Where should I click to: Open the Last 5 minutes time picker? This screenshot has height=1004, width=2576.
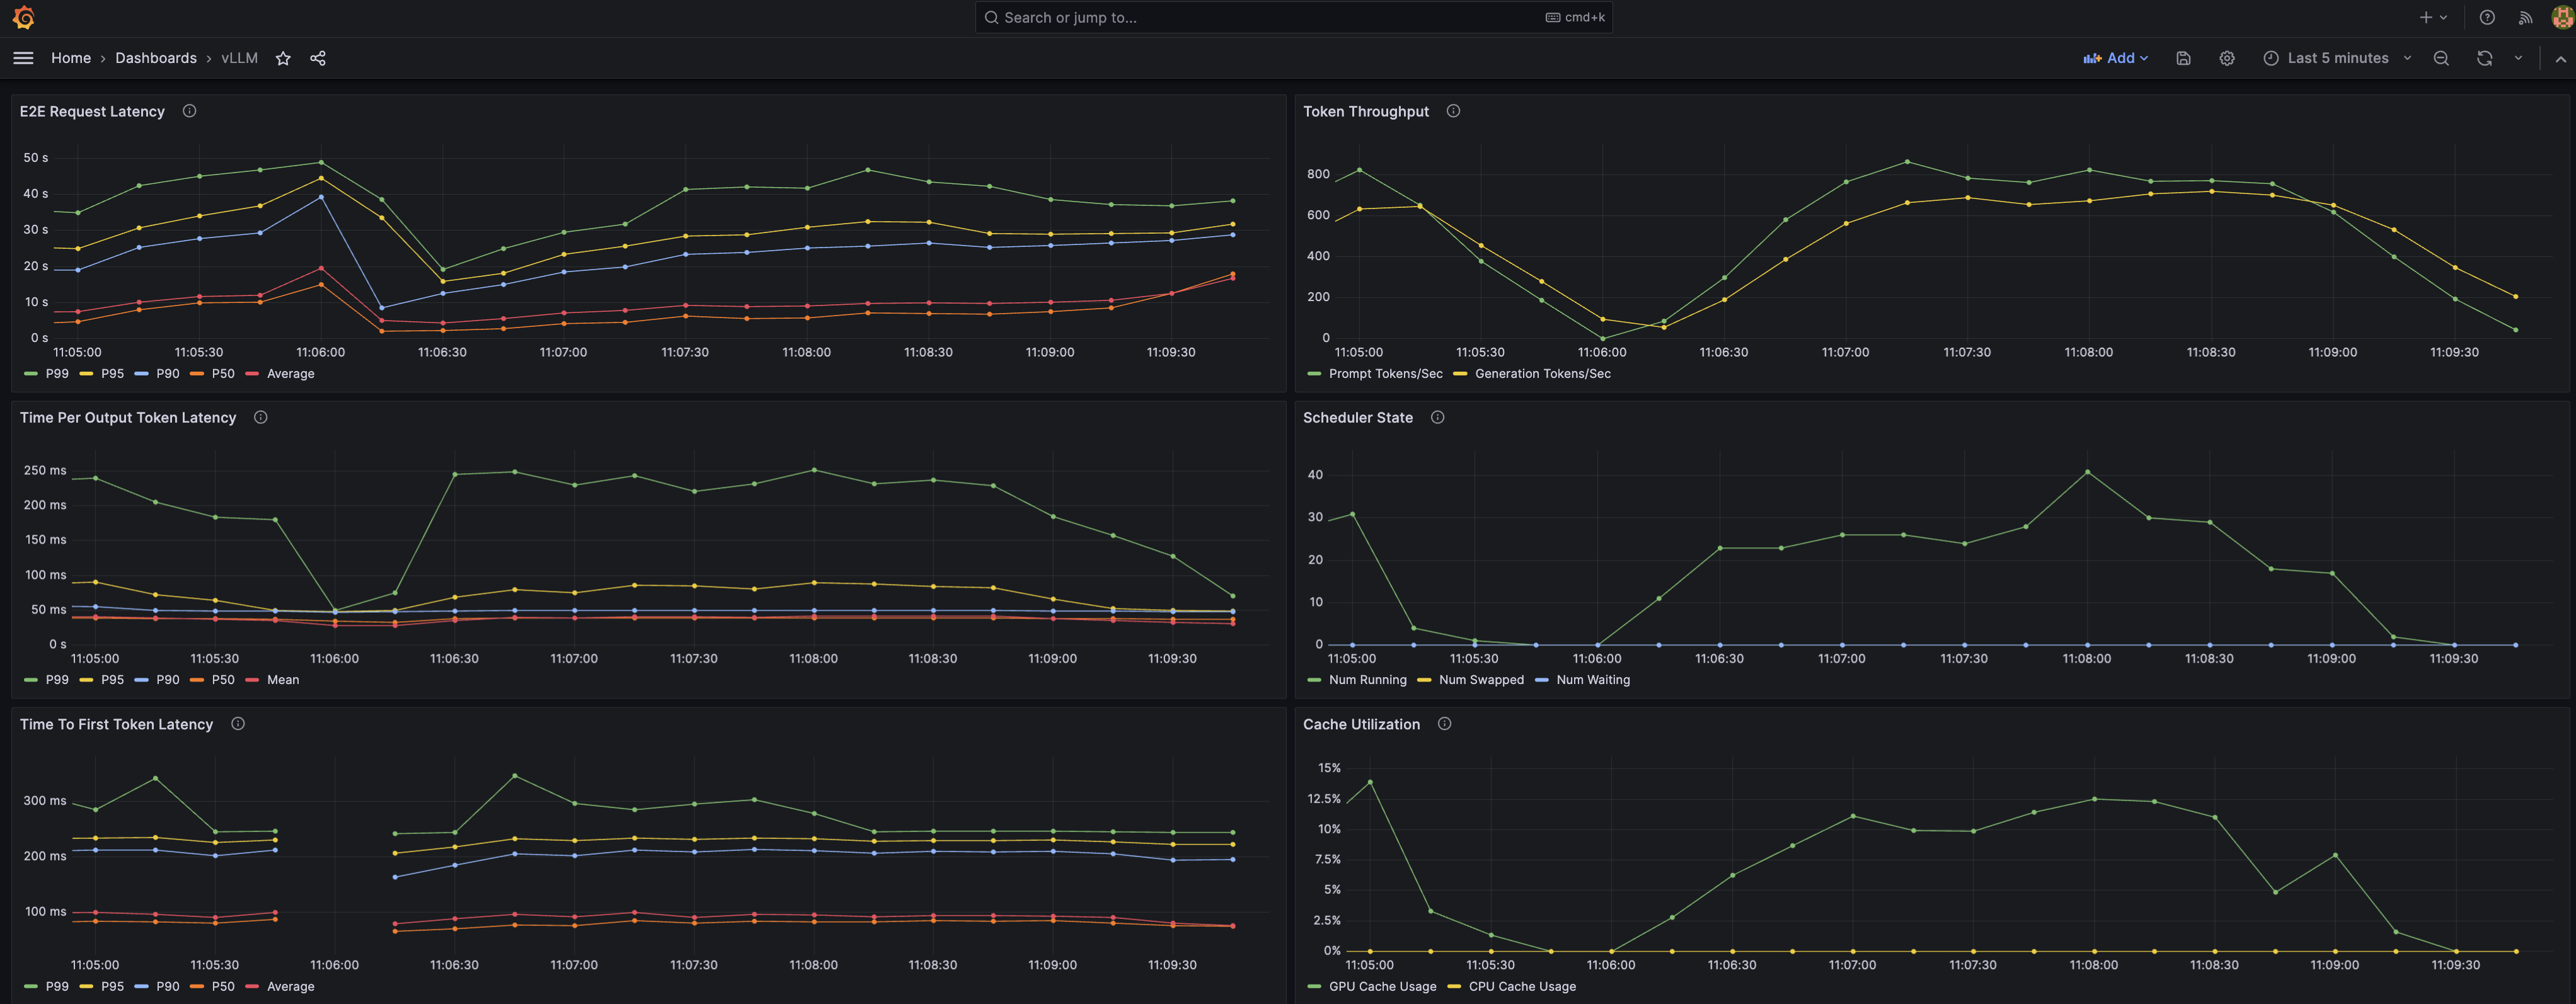click(2337, 58)
